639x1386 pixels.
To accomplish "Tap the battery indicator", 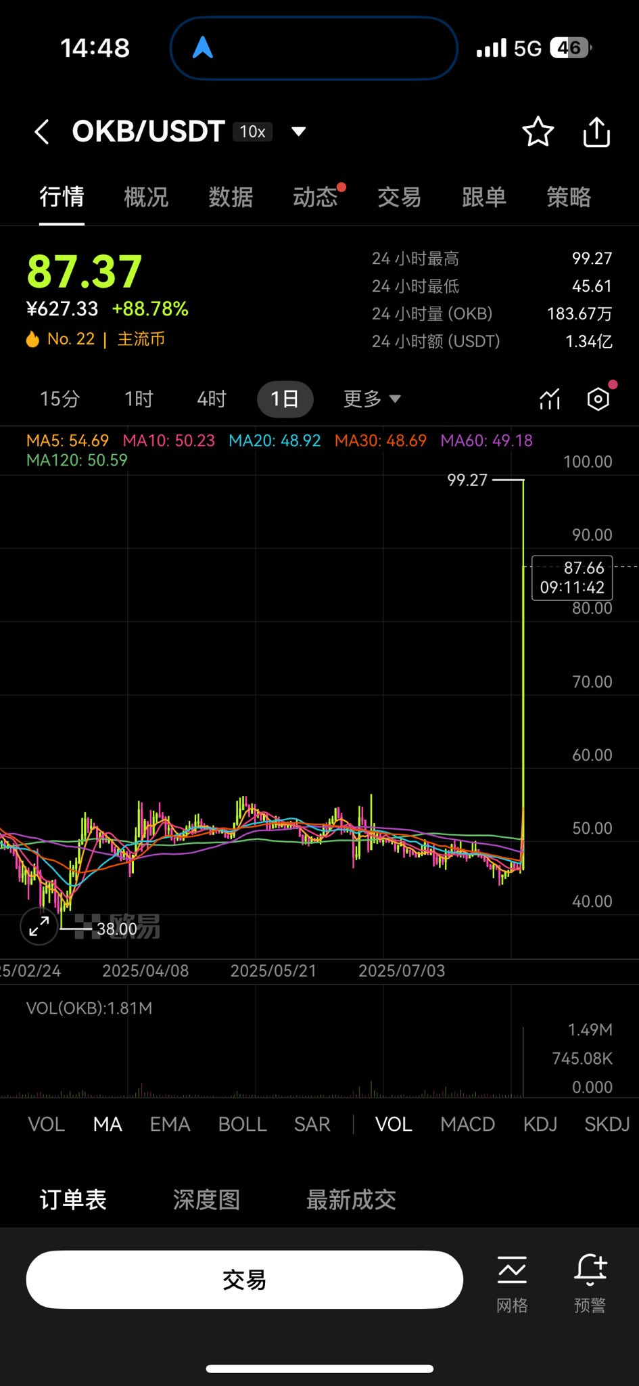I will (x=571, y=48).
